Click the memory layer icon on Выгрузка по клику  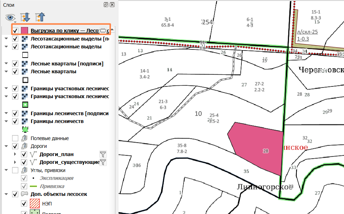click(103, 30)
